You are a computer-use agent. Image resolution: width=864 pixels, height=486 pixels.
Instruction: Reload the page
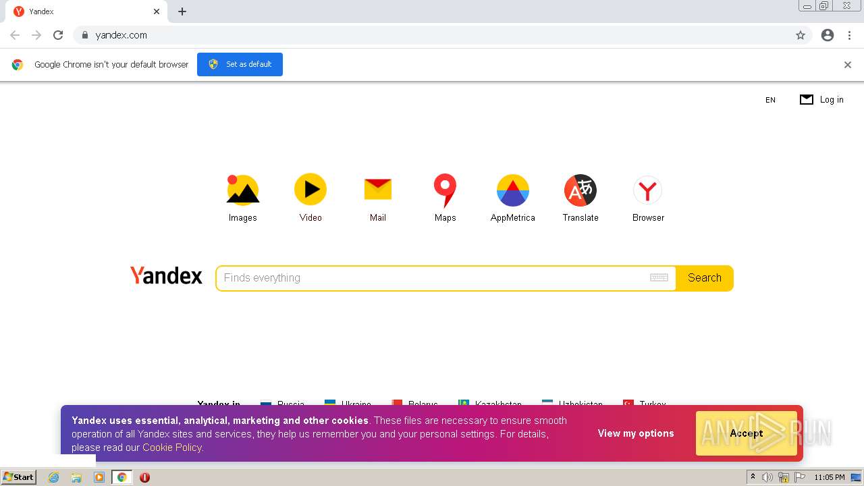click(x=58, y=35)
